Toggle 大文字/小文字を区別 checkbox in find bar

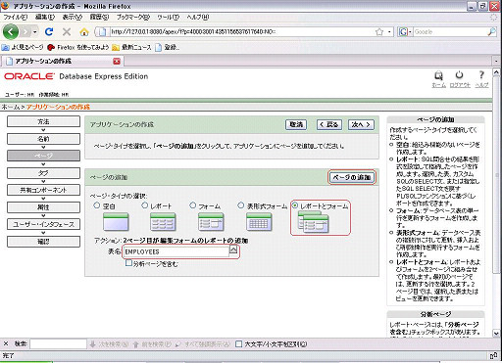pos(239,343)
